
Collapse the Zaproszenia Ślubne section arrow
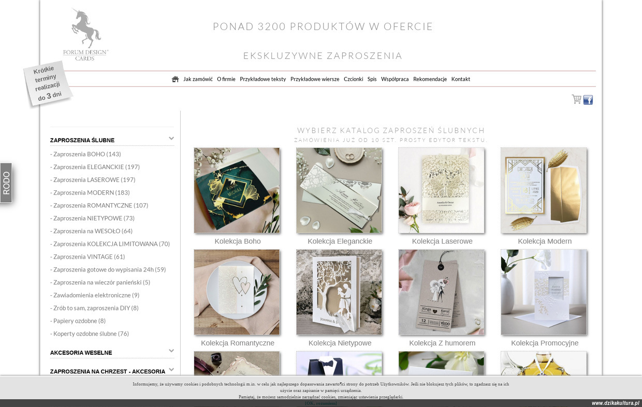[x=171, y=139]
